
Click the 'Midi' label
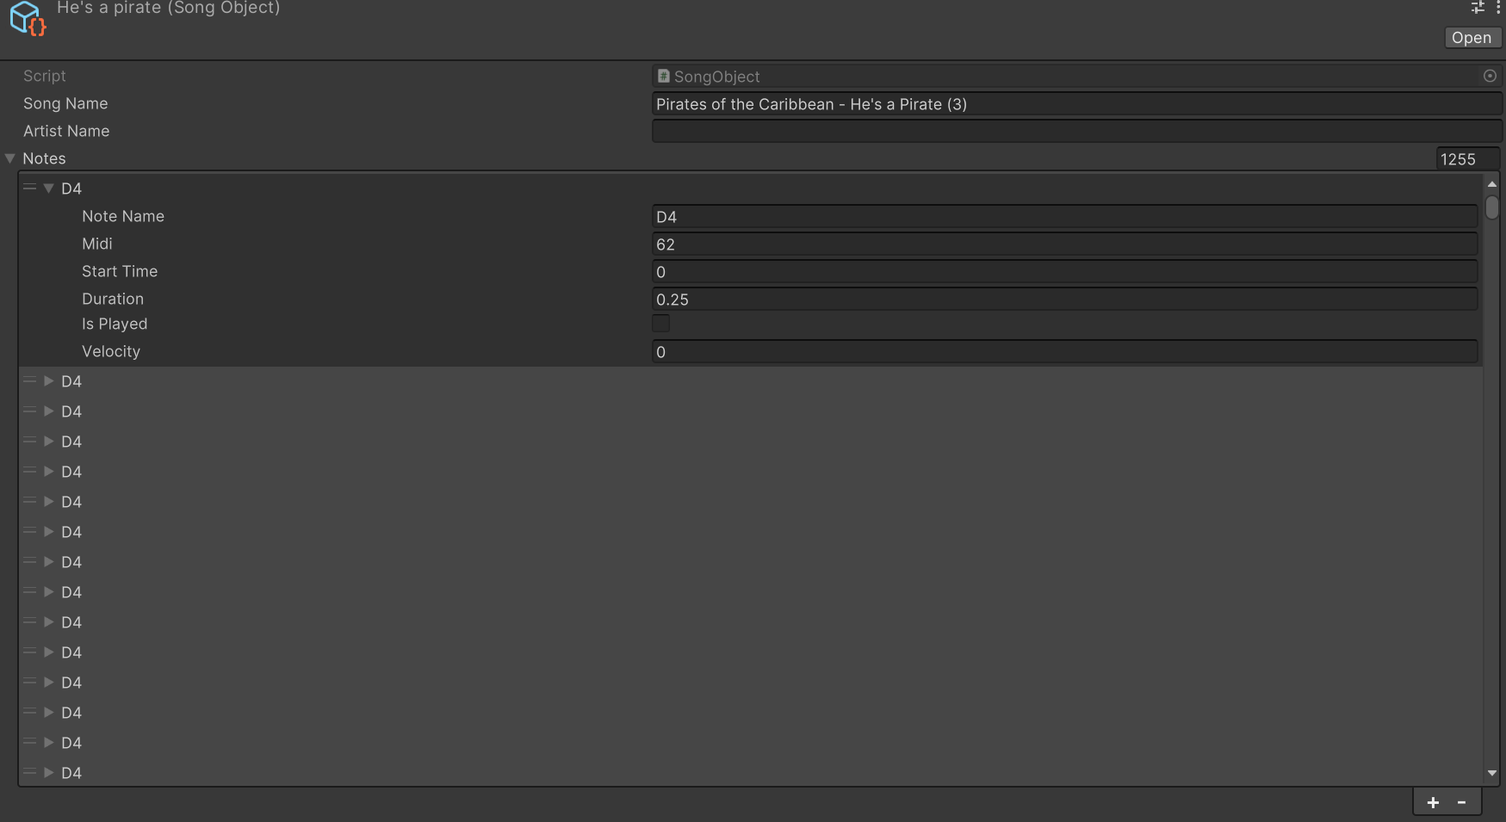[97, 244]
